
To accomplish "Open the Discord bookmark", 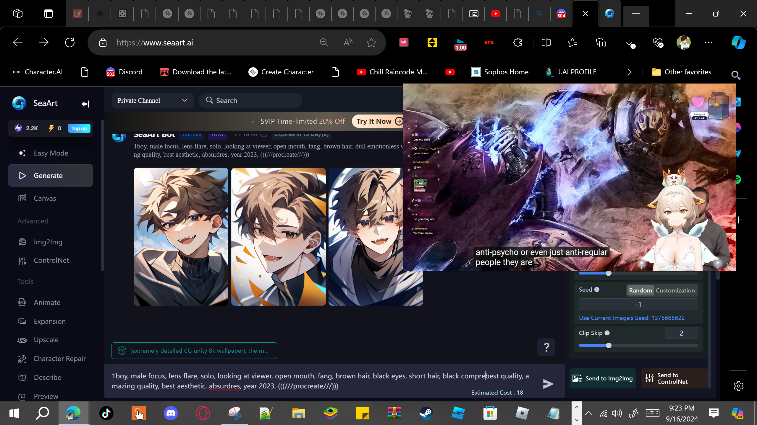I will 124,72.
